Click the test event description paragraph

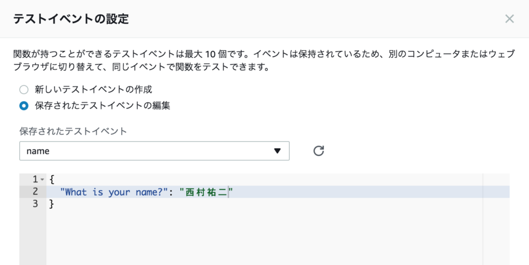point(263,61)
